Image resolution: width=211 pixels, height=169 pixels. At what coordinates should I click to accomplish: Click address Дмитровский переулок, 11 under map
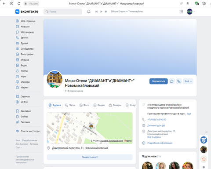click(80, 148)
